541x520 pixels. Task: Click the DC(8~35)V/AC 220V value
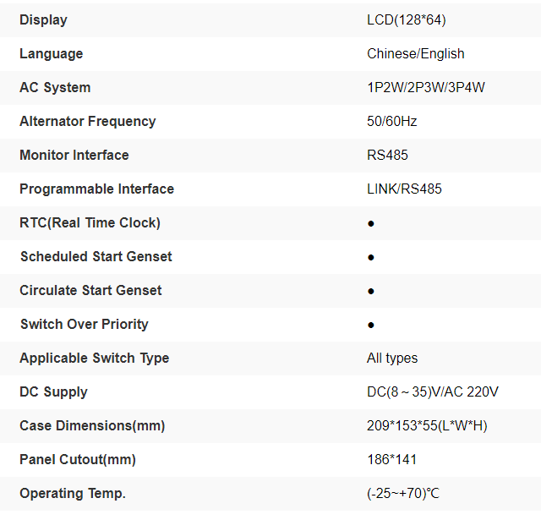click(432, 391)
